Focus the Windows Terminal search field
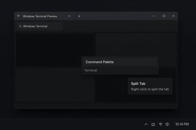 pos(40,26)
